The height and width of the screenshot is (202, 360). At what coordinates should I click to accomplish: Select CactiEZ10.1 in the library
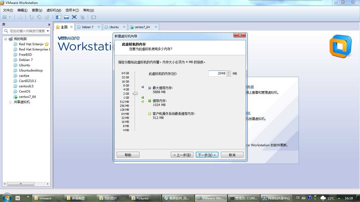pos(28,81)
